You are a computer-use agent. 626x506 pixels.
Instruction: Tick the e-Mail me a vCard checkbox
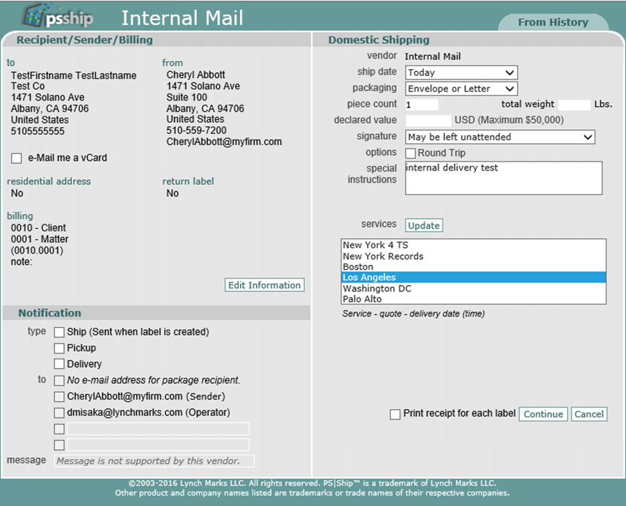pyautogui.click(x=17, y=158)
